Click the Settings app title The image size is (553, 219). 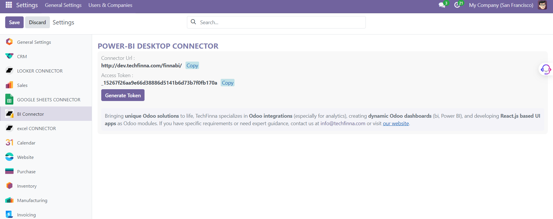[x=27, y=5]
